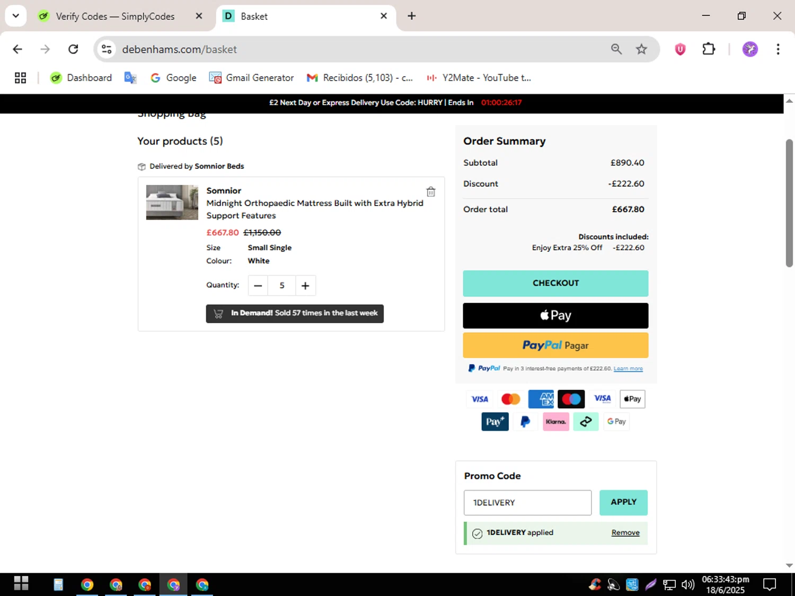The height and width of the screenshot is (596, 795).
Task: Open the apps grid in bookmarks bar
Action: pyautogui.click(x=20, y=78)
